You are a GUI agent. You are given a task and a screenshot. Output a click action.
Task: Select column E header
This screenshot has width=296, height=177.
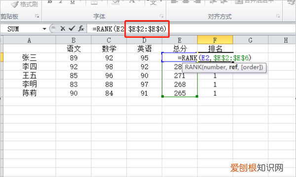(180, 40)
